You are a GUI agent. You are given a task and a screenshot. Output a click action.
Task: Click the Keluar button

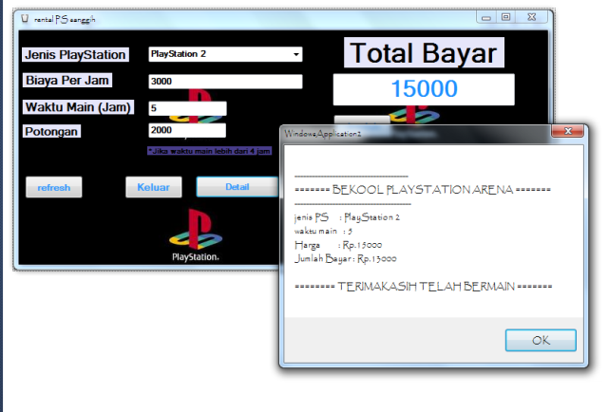(154, 187)
